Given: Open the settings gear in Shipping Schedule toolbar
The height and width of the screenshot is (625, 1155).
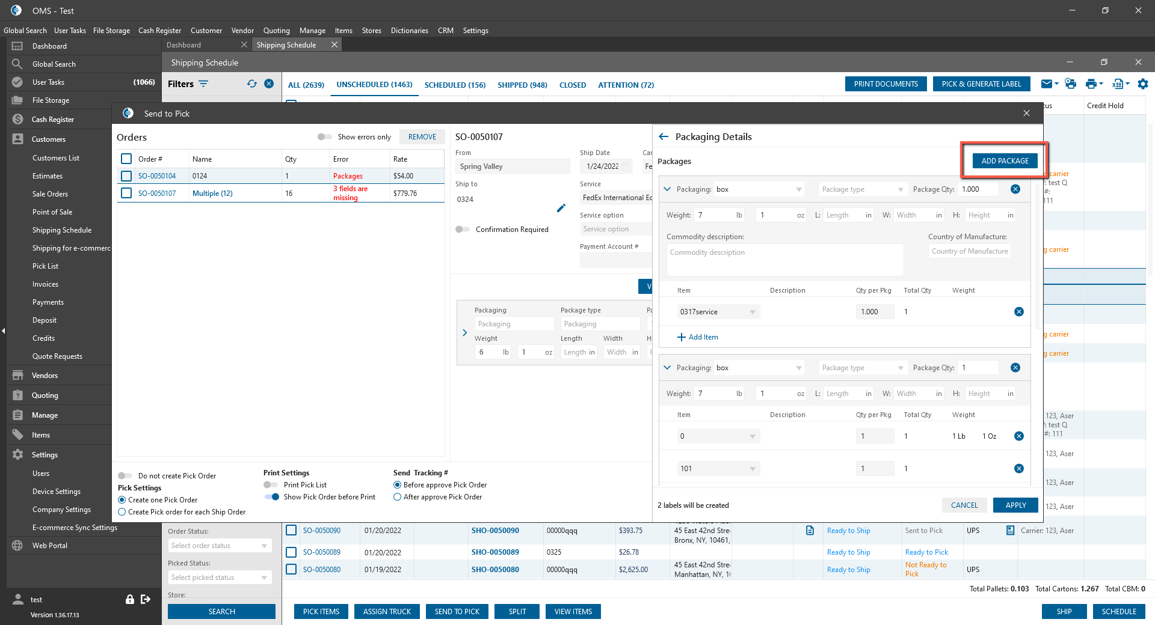Looking at the screenshot, I should point(1142,84).
